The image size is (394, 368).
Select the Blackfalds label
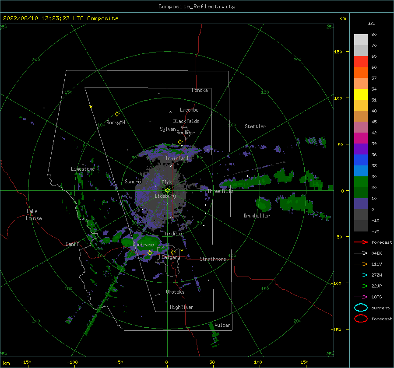186,121
